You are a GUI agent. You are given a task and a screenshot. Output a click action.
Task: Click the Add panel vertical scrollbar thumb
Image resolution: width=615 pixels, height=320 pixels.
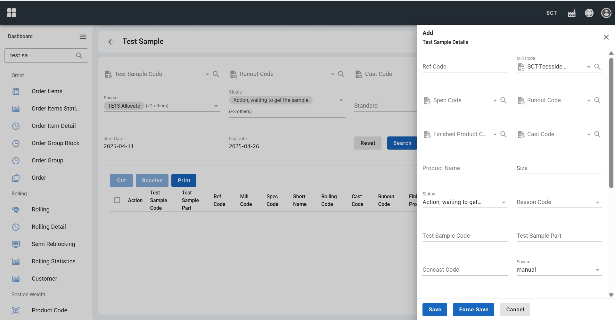point(611,123)
